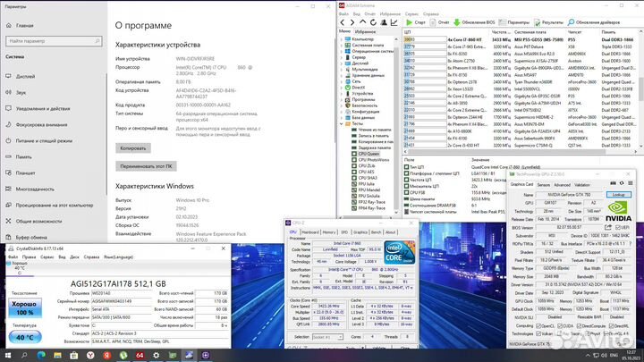Click the AIDA64 up-level arrow icon
Viewport: 644px width, 362px height.
click(362, 22)
